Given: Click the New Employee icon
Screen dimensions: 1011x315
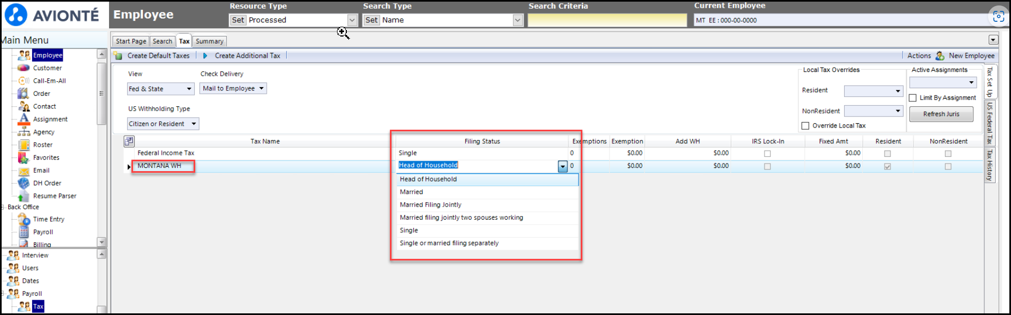Looking at the screenshot, I should [x=940, y=56].
